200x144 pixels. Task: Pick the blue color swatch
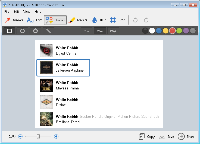(159, 31)
